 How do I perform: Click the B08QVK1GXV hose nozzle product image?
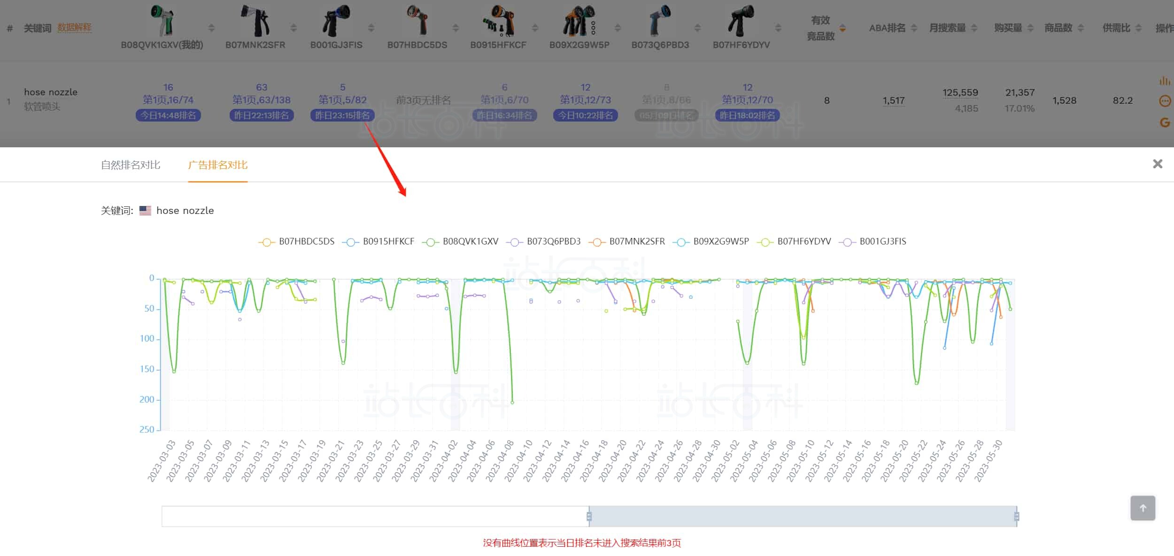[x=162, y=20]
